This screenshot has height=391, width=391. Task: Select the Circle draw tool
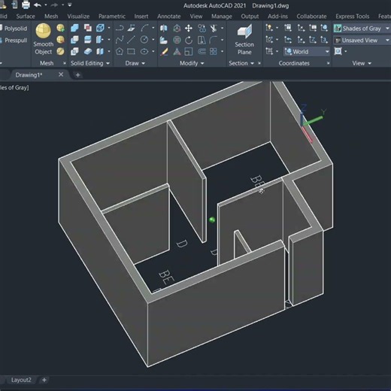[144, 40]
